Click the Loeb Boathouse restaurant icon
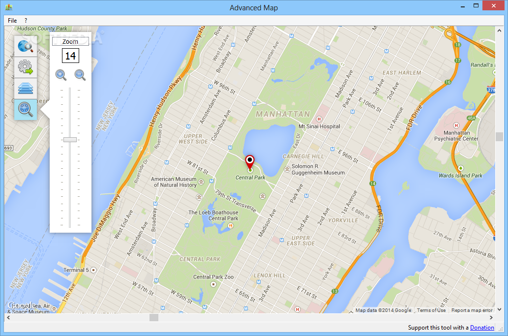The image size is (508, 336). [230, 226]
